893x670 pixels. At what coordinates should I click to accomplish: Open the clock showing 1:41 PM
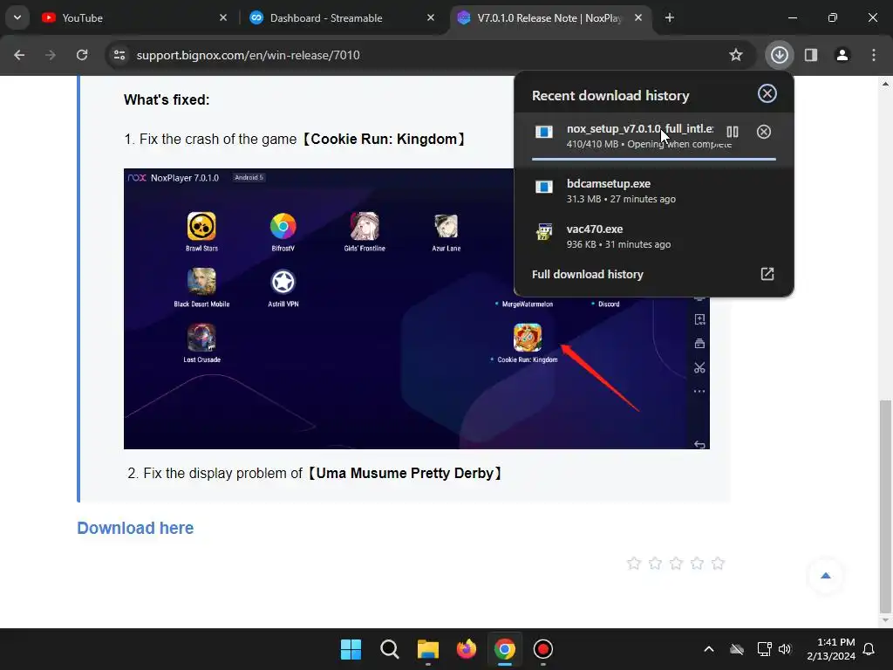831,649
